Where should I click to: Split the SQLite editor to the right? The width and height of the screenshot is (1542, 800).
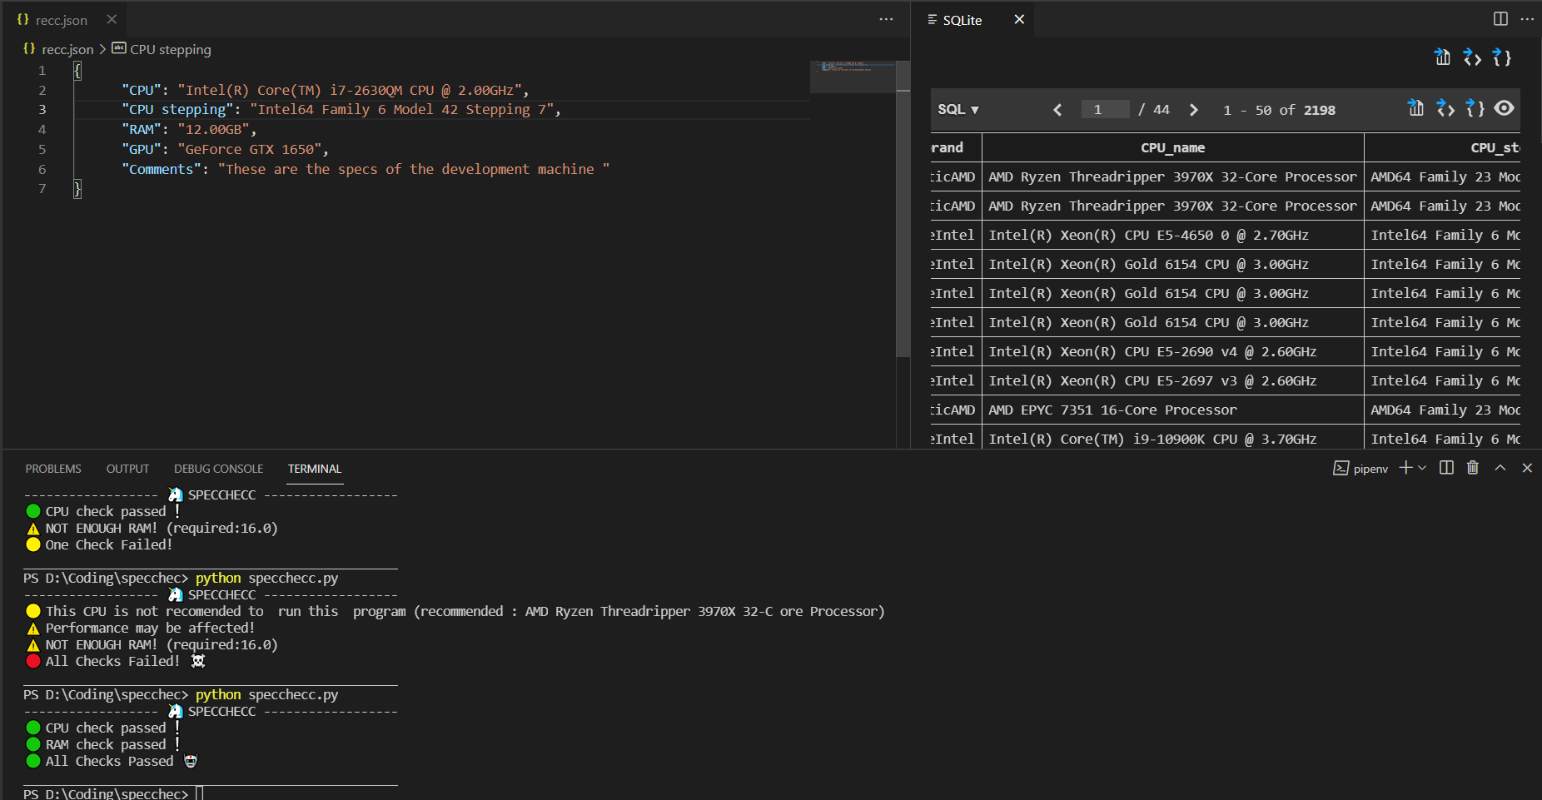click(1500, 19)
